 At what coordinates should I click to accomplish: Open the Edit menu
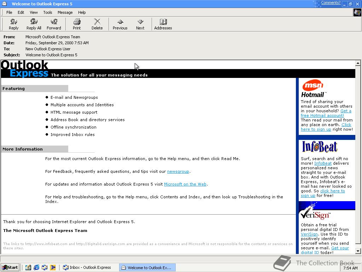point(21,12)
